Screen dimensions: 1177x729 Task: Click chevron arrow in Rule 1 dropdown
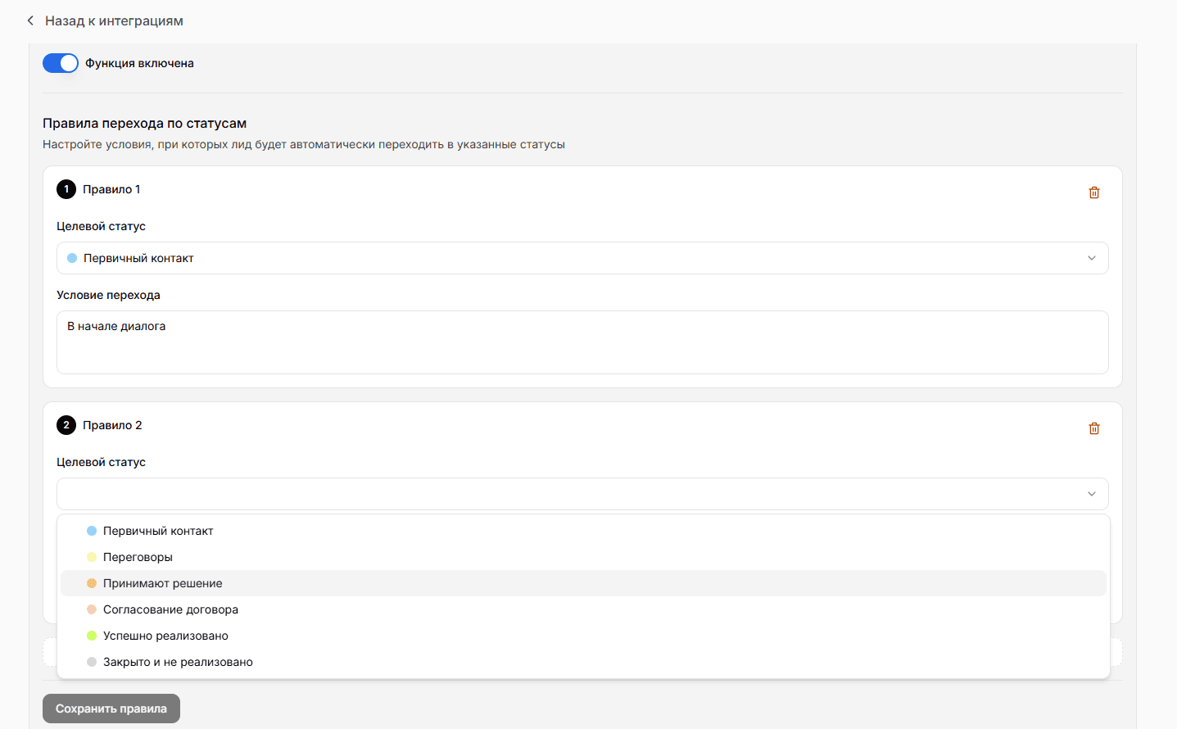pyautogui.click(x=1091, y=258)
